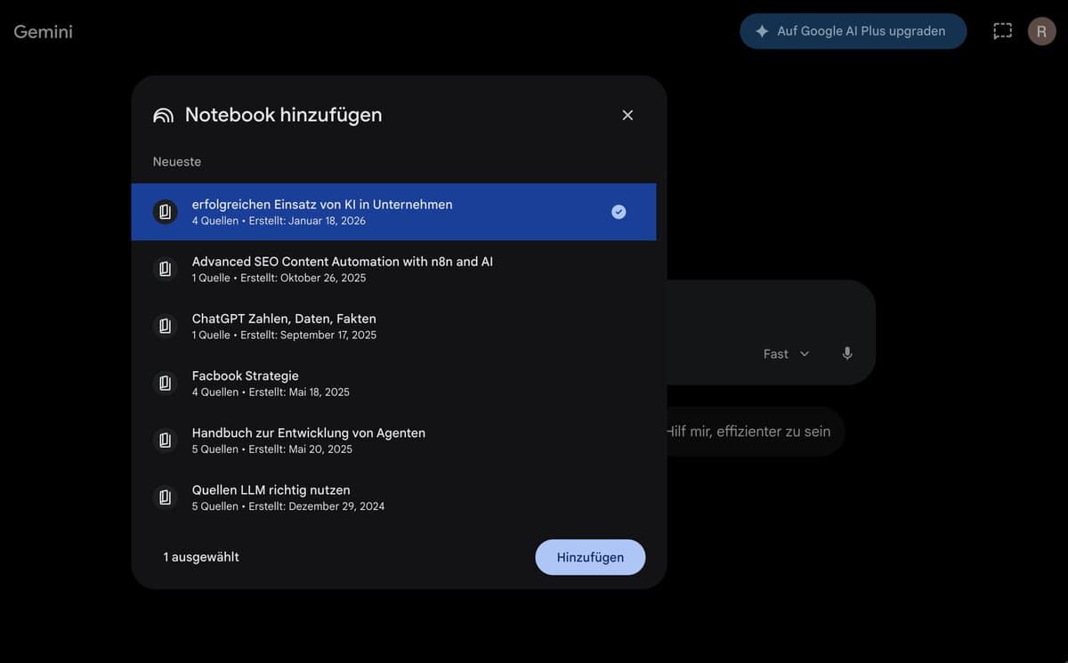Uncheck the selected checkmark on 'erfolgreichen Einsatz von KI'
The width and height of the screenshot is (1068, 663).
click(x=619, y=212)
